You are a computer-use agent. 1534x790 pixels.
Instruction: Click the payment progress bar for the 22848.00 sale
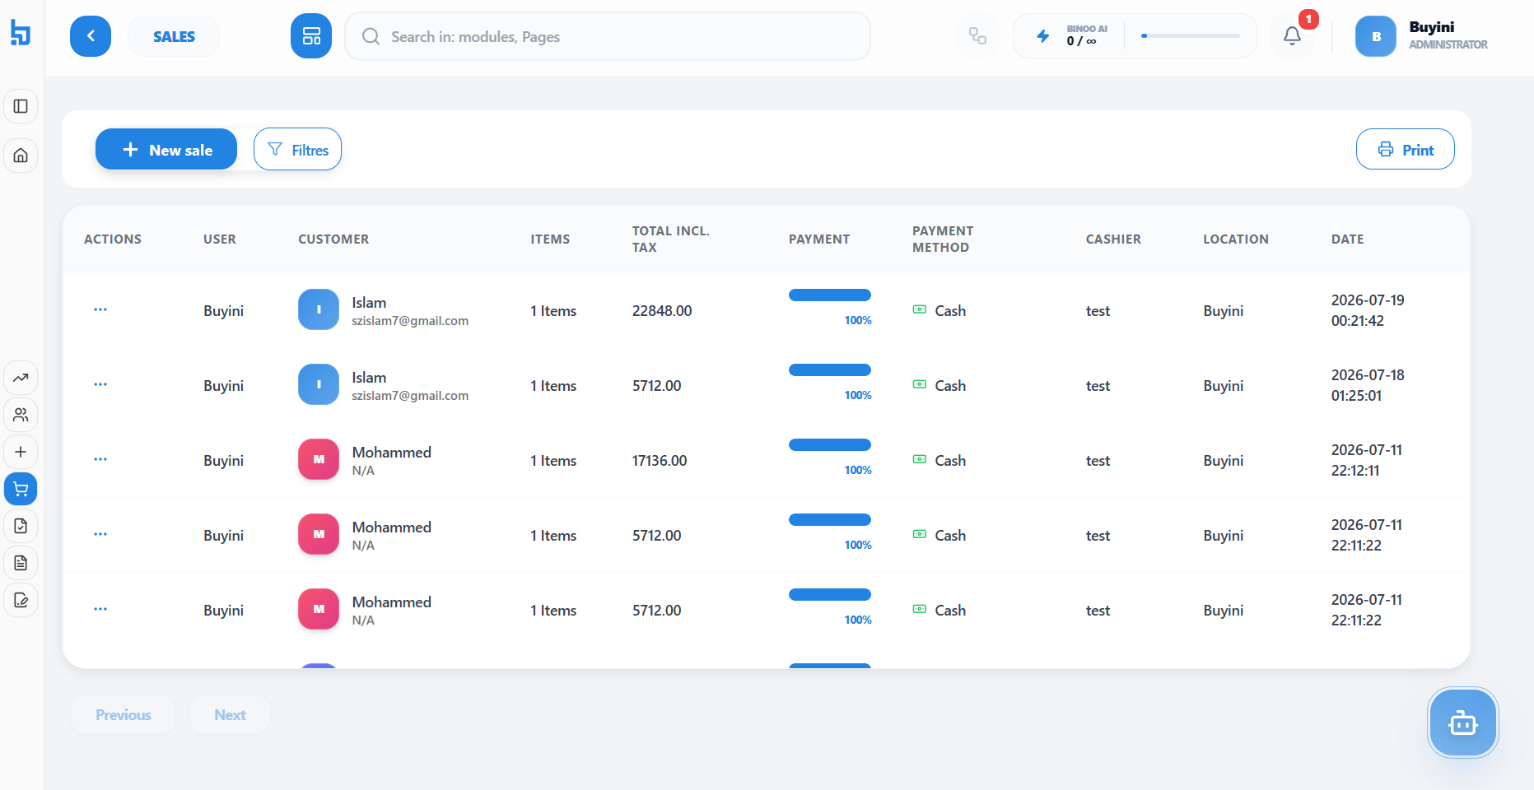tap(830, 295)
